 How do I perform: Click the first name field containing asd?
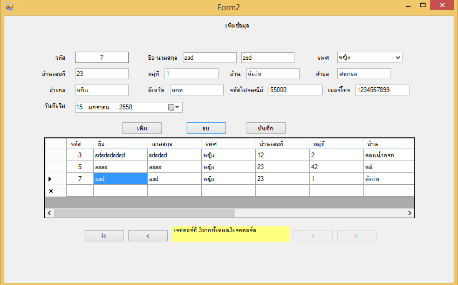pos(210,58)
